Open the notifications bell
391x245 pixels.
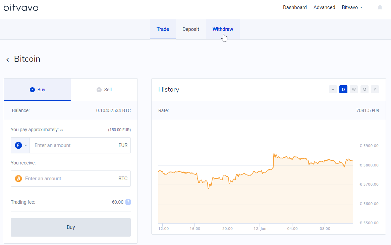[x=380, y=7]
